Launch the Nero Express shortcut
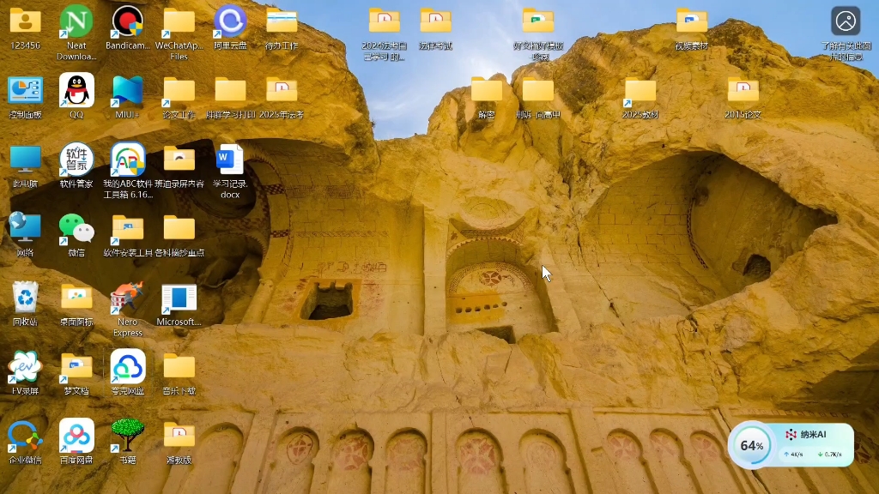Image resolution: width=879 pixels, height=494 pixels. point(128,298)
